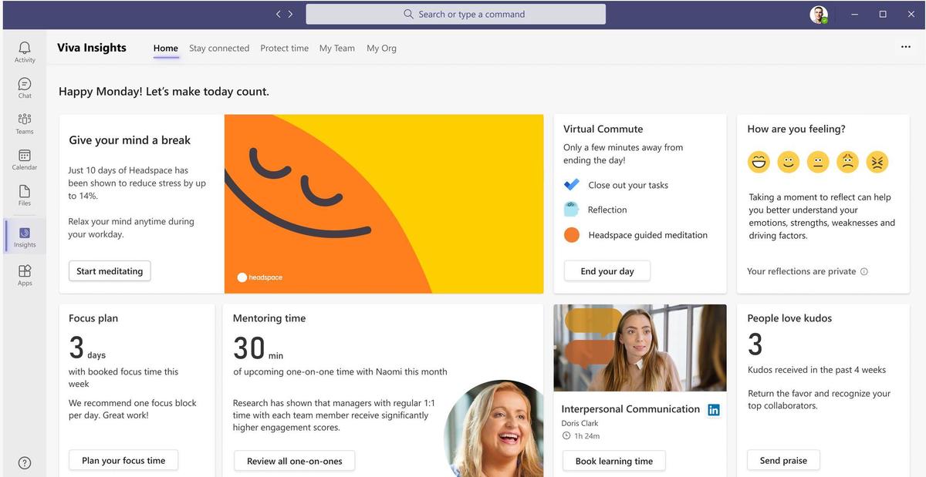
Task: Click the Virtual Commute heading
Action: (x=603, y=129)
